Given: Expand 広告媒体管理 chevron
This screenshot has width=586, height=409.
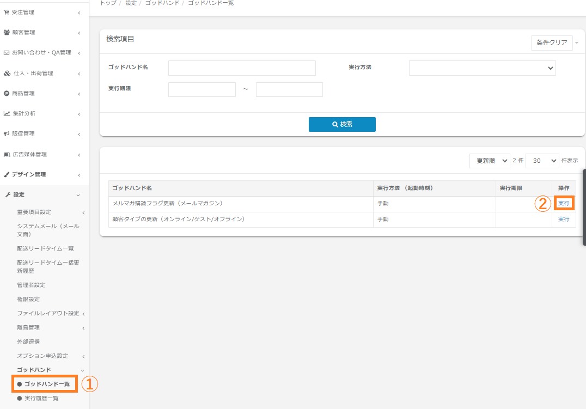Looking at the screenshot, I should click(x=79, y=155).
